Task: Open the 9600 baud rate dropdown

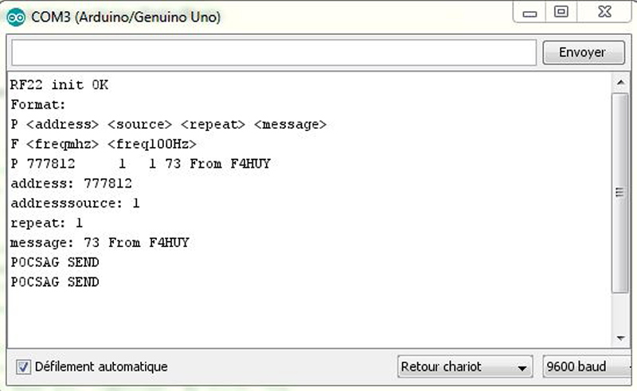Action: pos(587,366)
